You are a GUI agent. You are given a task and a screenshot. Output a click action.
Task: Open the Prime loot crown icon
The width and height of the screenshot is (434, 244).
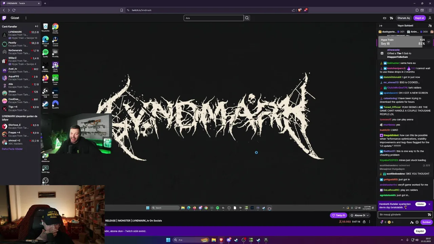click(384, 18)
